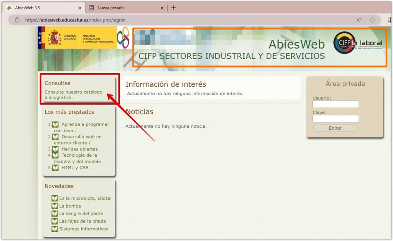Select the AbiesWeb 3.5 browser tab
This screenshot has height=241, width=393.
[x=42, y=8]
